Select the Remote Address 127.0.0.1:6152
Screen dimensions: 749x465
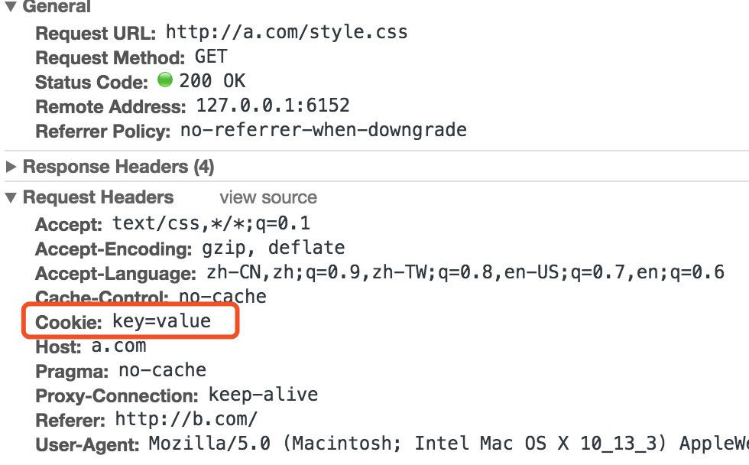[x=273, y=105]
